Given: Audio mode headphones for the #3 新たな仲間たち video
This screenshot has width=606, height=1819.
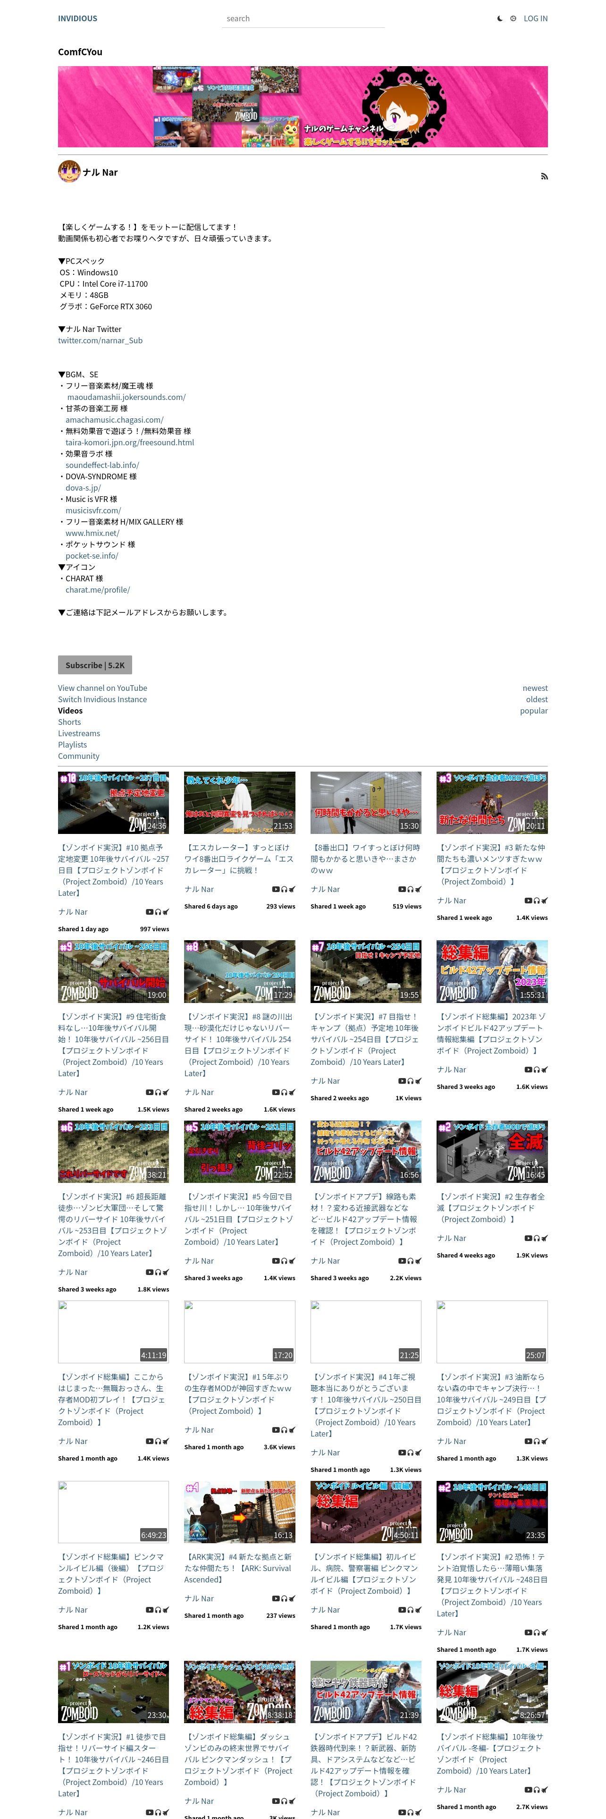Looking at the screenshot, I should 537,901.
